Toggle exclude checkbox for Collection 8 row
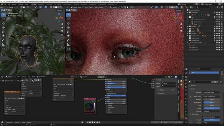Viewport: 224px width, 126px height. pyautogui.click(x=215, y=38)
